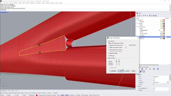Viewport: 171px width, 96px height.
Task: Enable 'Preserve first cross section' checkbox
Action: (x=109, y=50)
